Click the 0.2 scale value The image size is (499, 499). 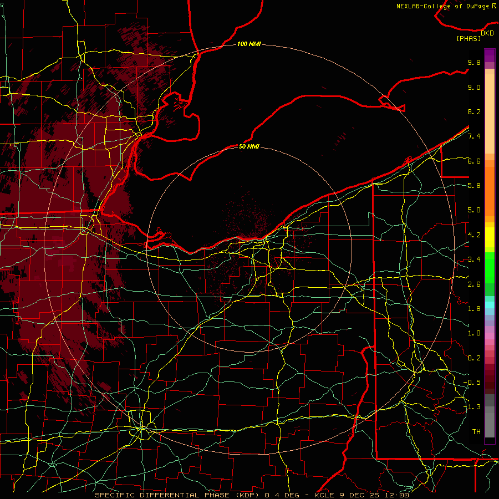[474, 358]
